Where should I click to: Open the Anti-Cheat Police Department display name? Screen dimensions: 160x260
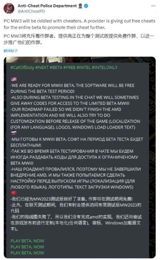[x=47, y=6]
